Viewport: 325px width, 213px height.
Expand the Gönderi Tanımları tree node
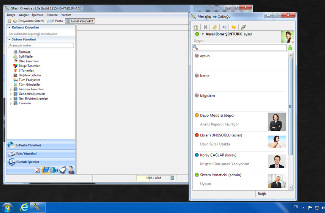[x=11, y=89]
